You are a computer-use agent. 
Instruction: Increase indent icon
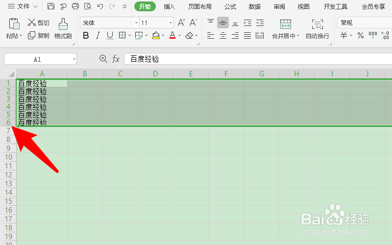(x=260, y=23)
